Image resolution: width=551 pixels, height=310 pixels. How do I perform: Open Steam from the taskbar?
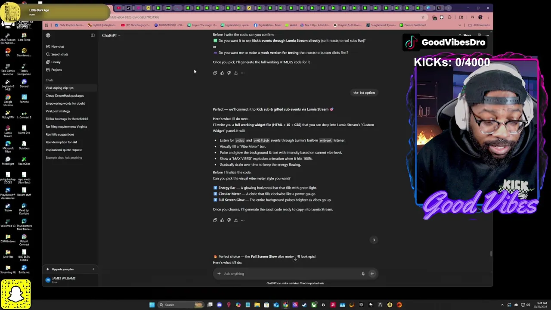coord(304,305)
